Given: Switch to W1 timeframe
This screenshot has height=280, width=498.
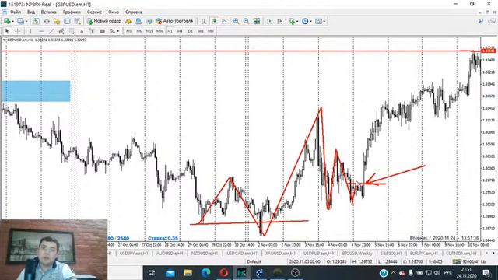Looking at the screenshot, I should (201, 31).
